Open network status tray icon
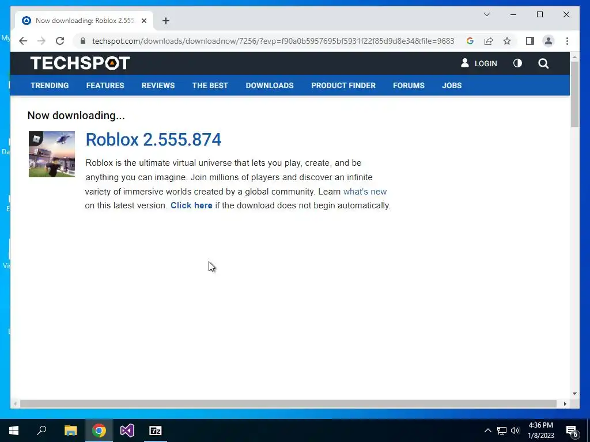This screenshot has height=442, width=590. coord(502,430)
